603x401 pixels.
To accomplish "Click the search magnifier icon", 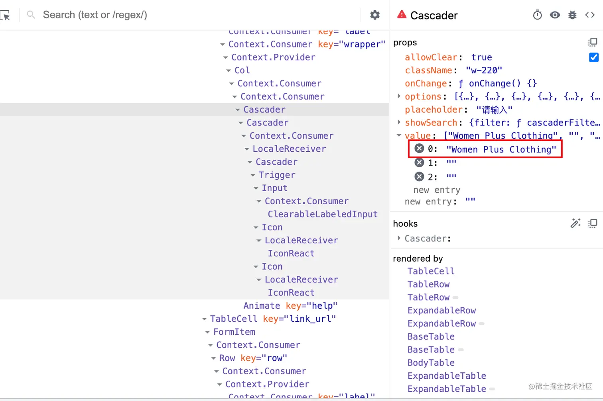I will pyautogui.click(x=31, y=15).
